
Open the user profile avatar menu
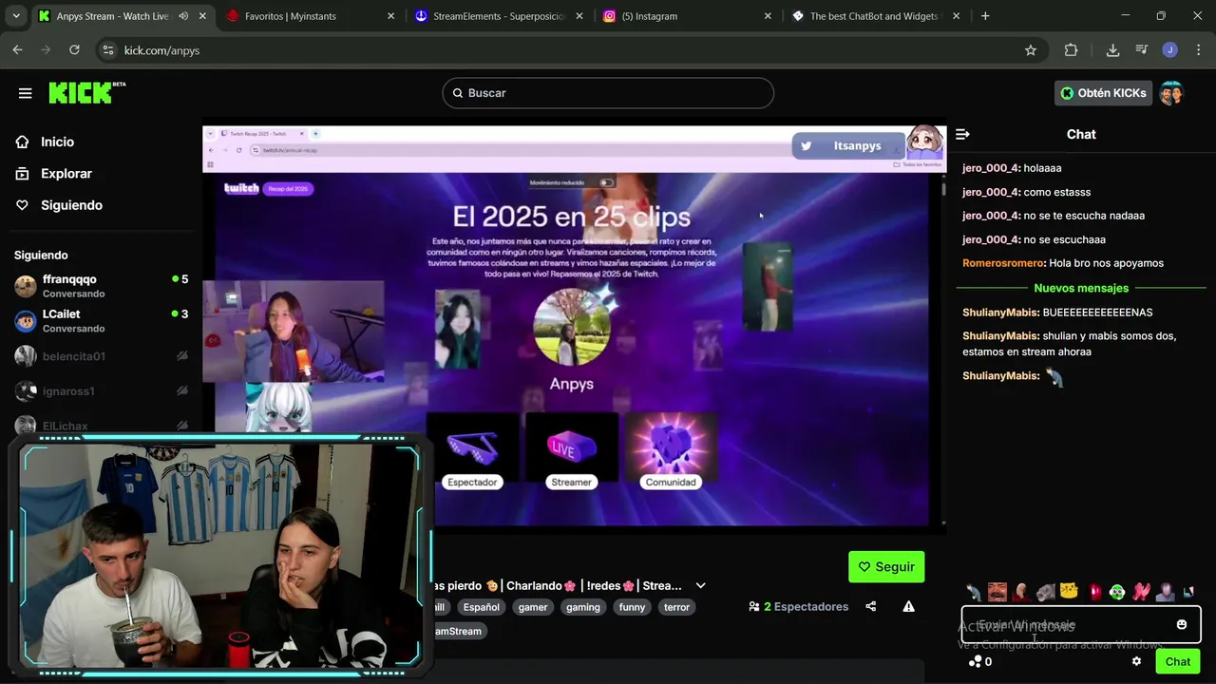1171,93
